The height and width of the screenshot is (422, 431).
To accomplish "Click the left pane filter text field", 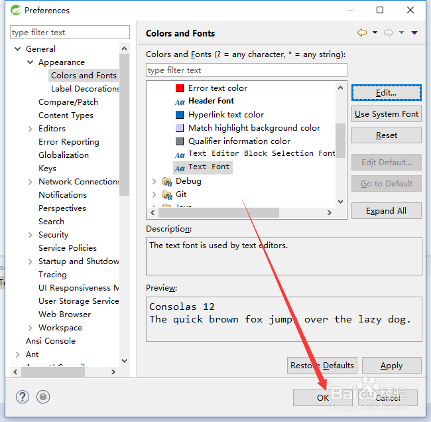I will pos(70,33).
